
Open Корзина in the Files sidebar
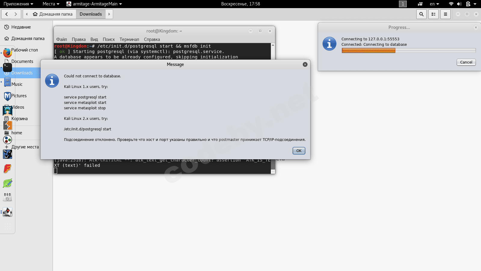point(20,119)
